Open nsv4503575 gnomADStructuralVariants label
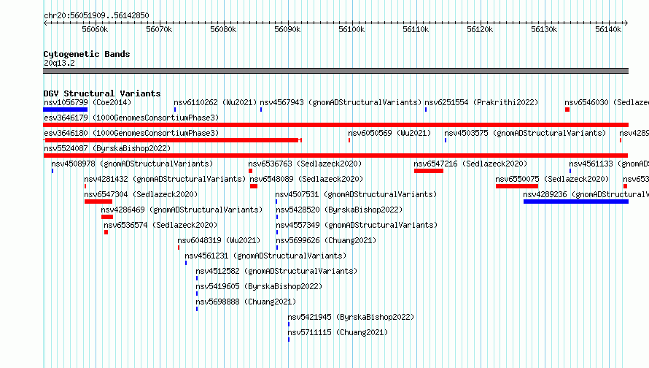The height and width of the screenshot is (368, 649). [525, 133]
